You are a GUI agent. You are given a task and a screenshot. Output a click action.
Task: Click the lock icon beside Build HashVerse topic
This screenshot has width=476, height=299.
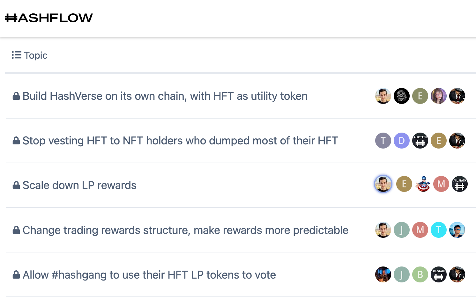pyautogui.click(x=16, y=96)
